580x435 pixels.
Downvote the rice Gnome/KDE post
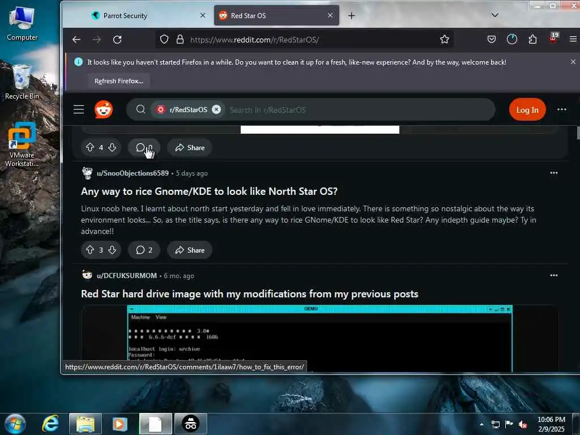pyautogui.click(x=112, y=250)
